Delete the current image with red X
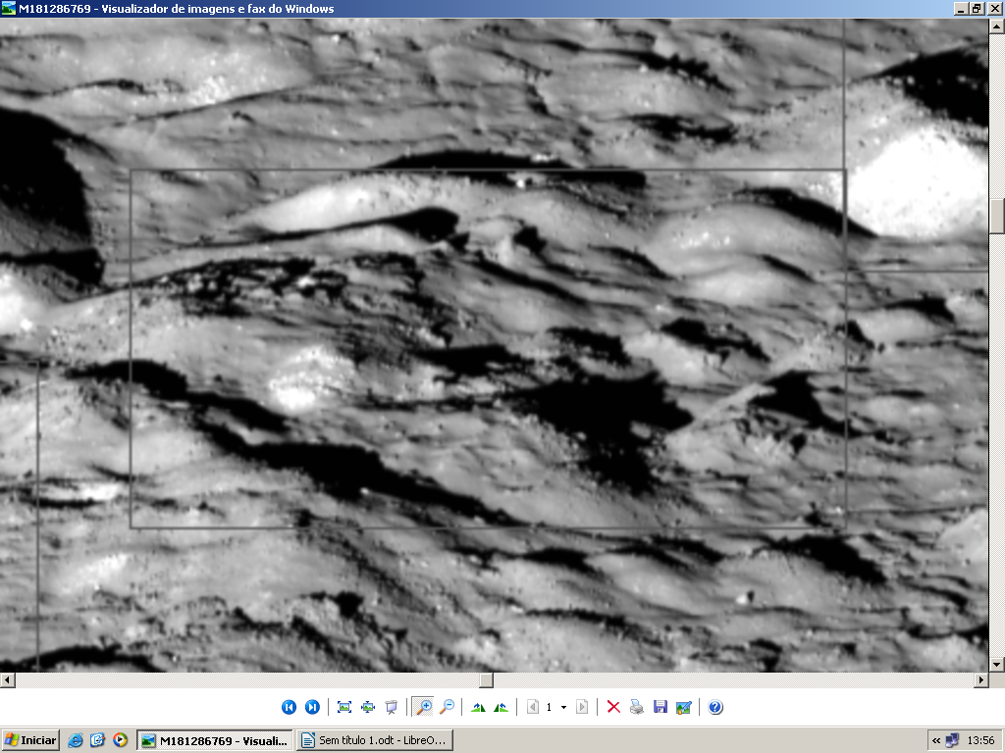Viewport: 1005px width, 753px height. [x=613, y=707]
